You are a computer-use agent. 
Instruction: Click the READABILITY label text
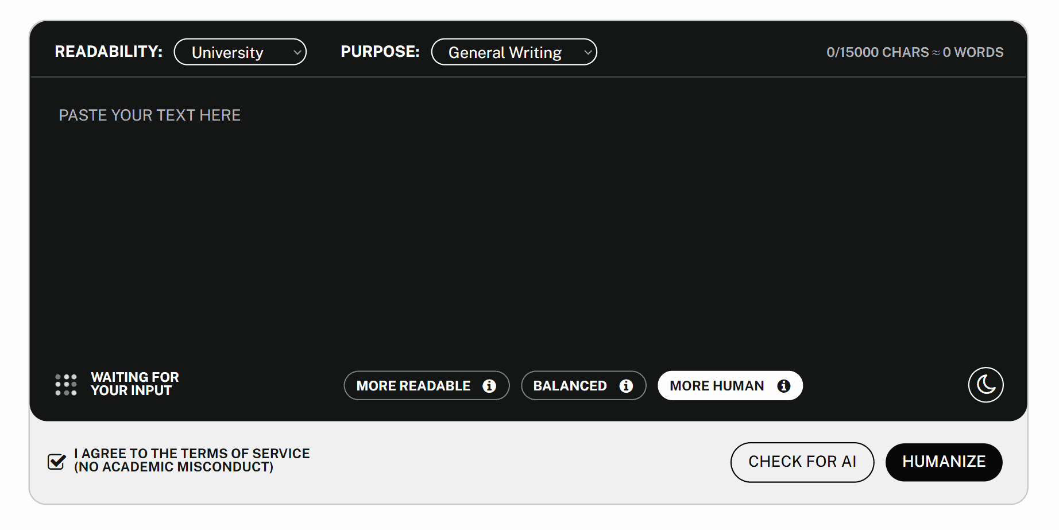pyautogui.click(x=109, y=52)
